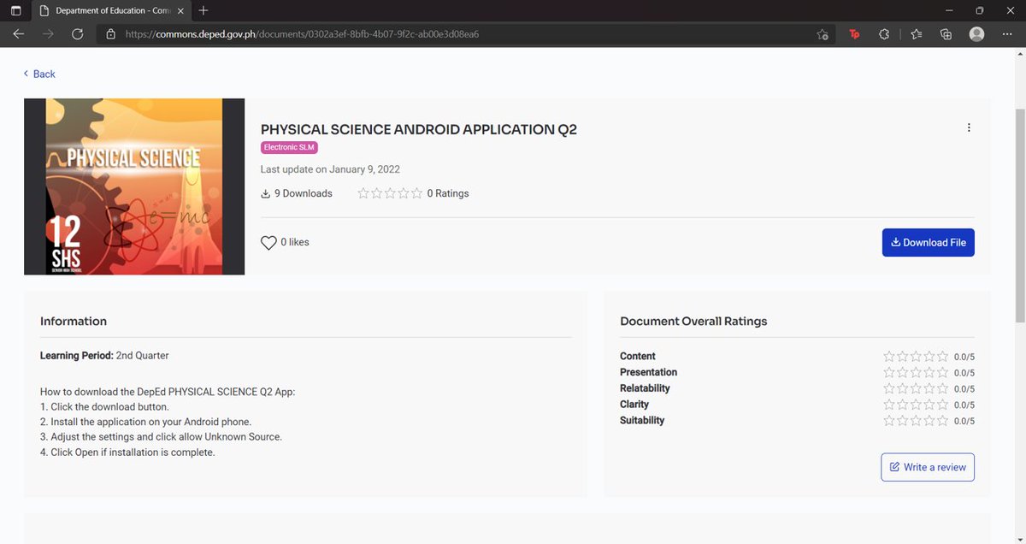Open the browser profile avatar
This screenshot has height=544, width=1026.
[x=976, y=34]
